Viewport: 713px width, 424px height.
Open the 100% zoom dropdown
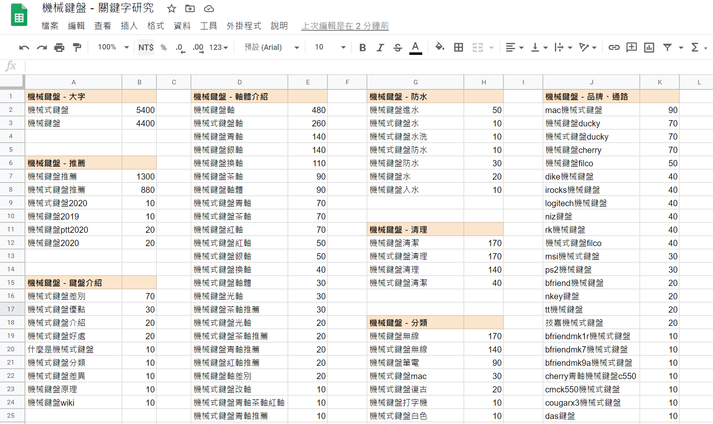point(113,47)
